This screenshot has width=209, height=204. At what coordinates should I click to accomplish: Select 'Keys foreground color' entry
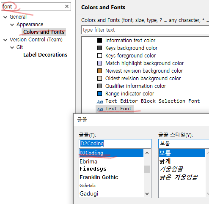(x=130, y=56)
